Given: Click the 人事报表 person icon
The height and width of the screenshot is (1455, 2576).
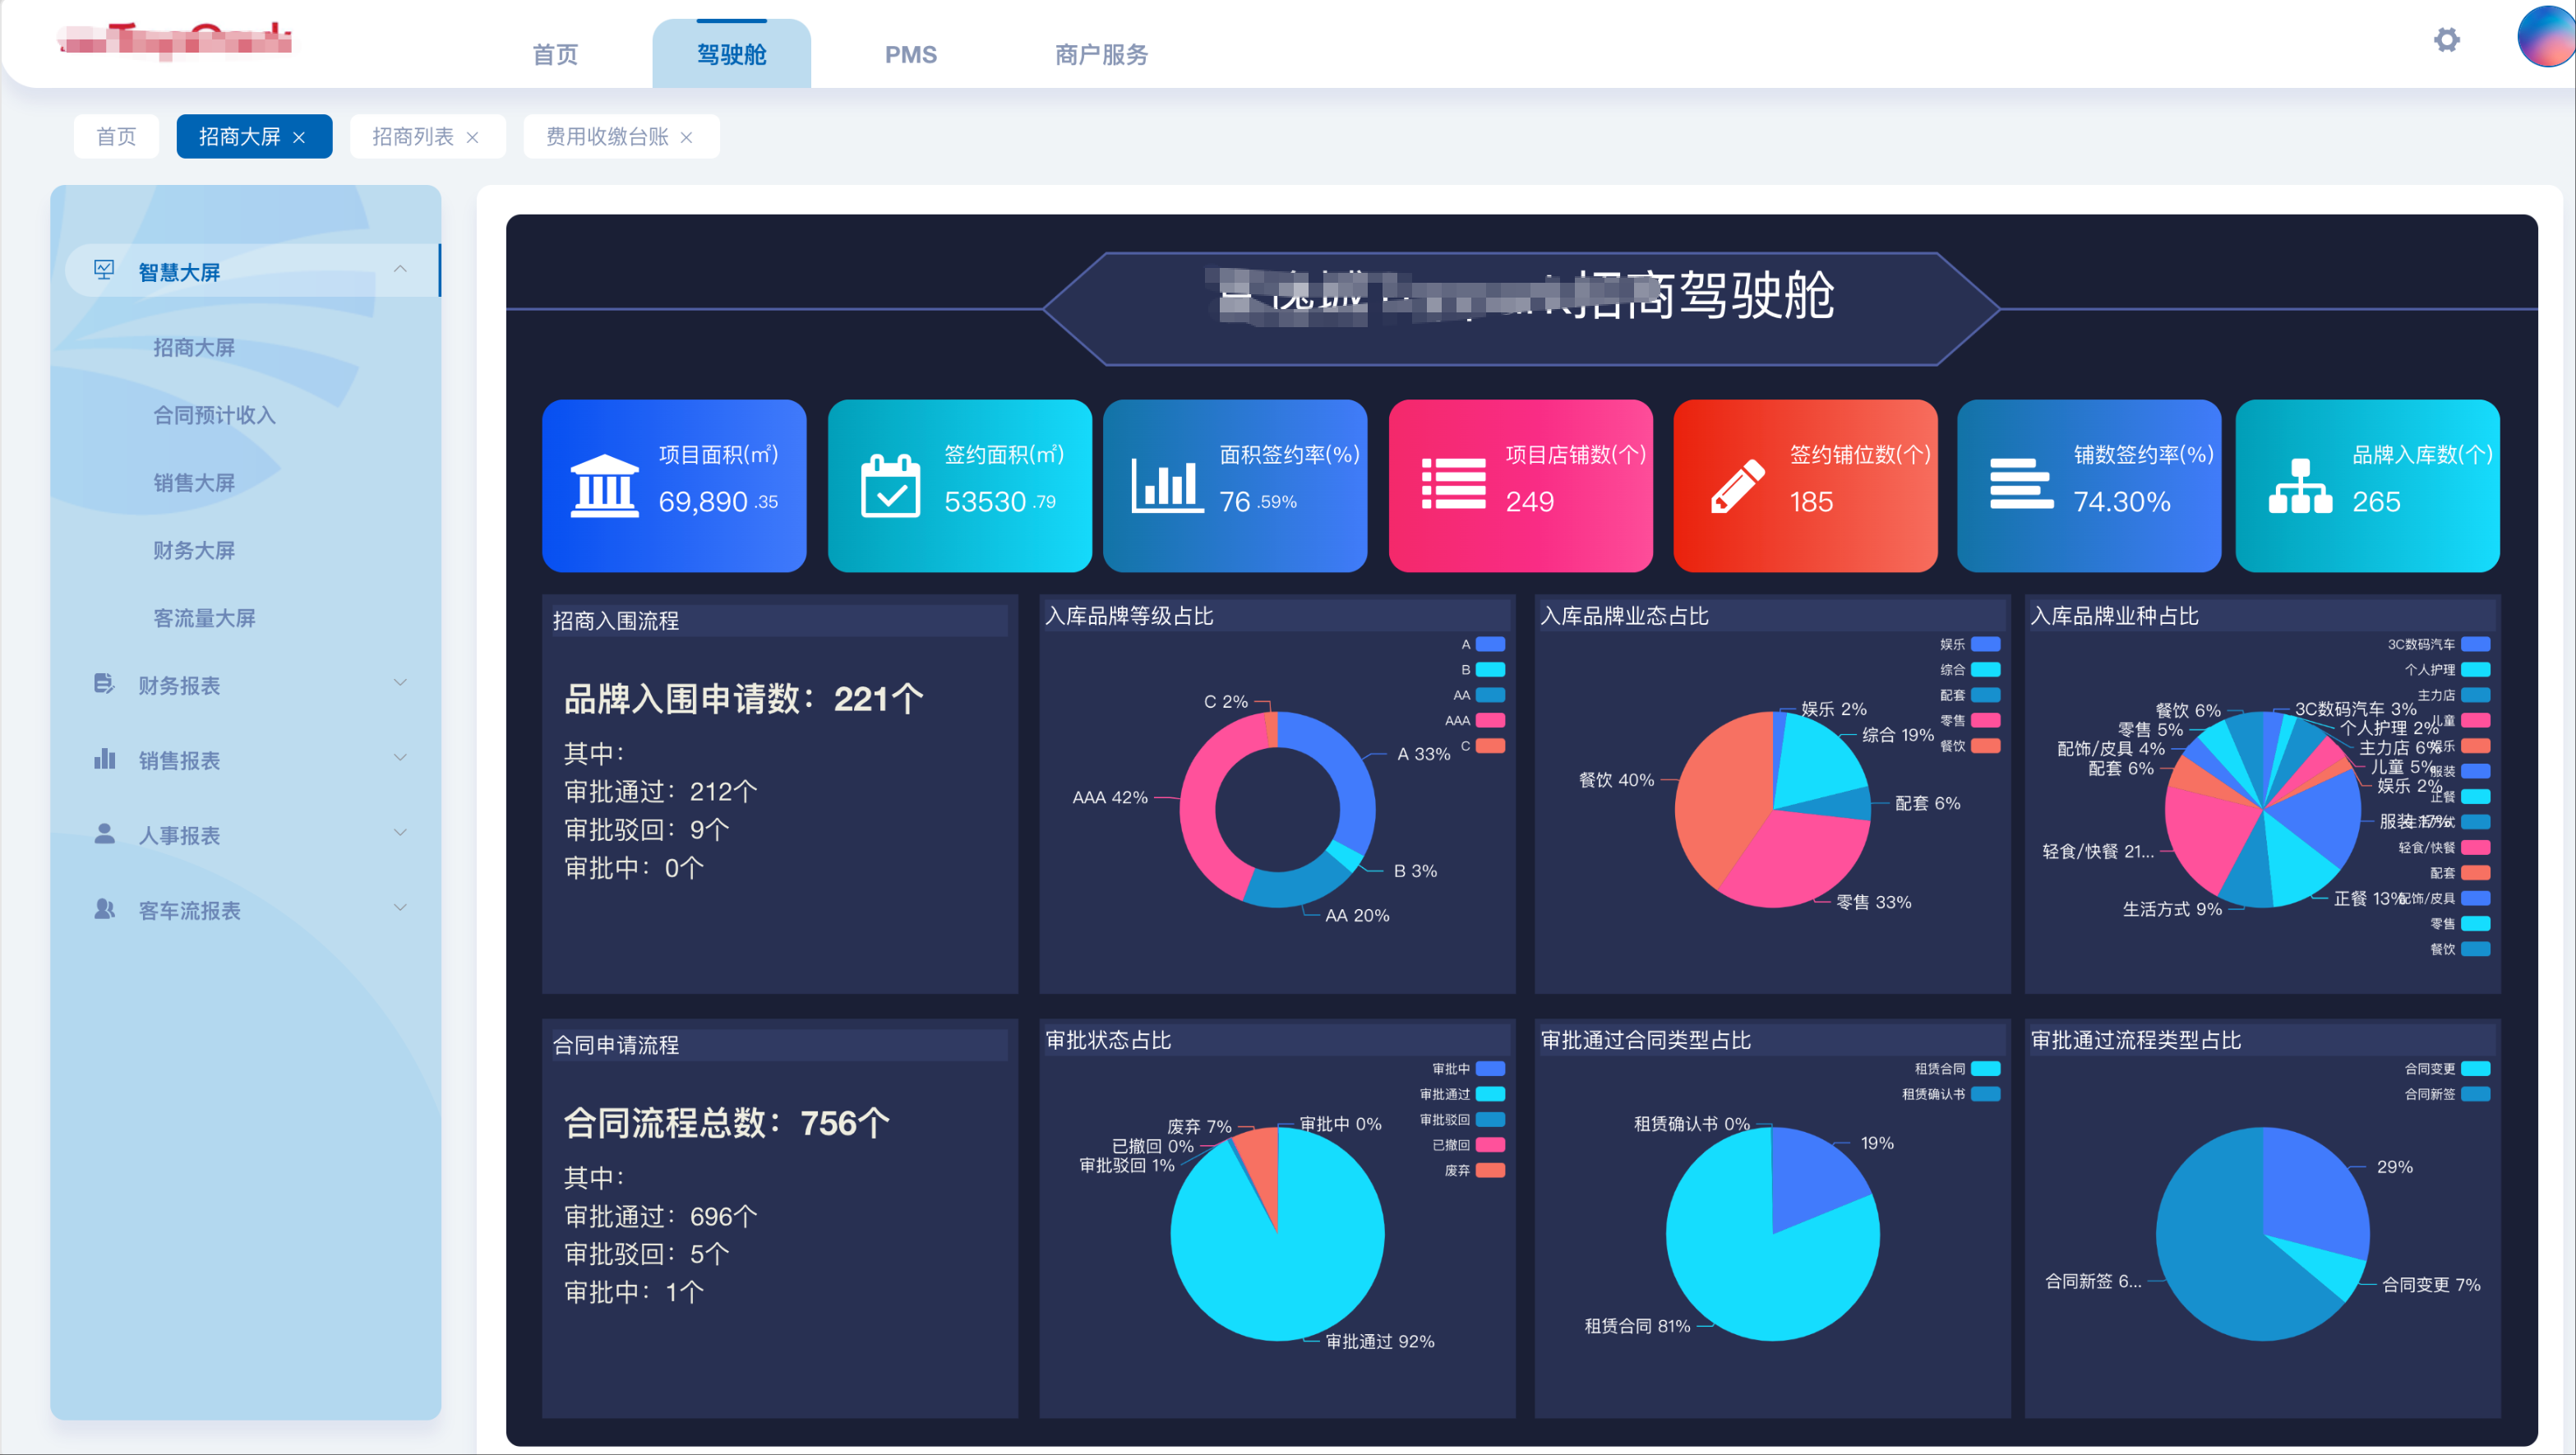Looking at the screenshot, I should pos(105,834).
